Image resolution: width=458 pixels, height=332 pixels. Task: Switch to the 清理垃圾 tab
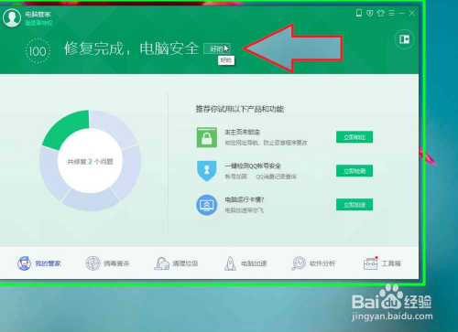(176, 263)
